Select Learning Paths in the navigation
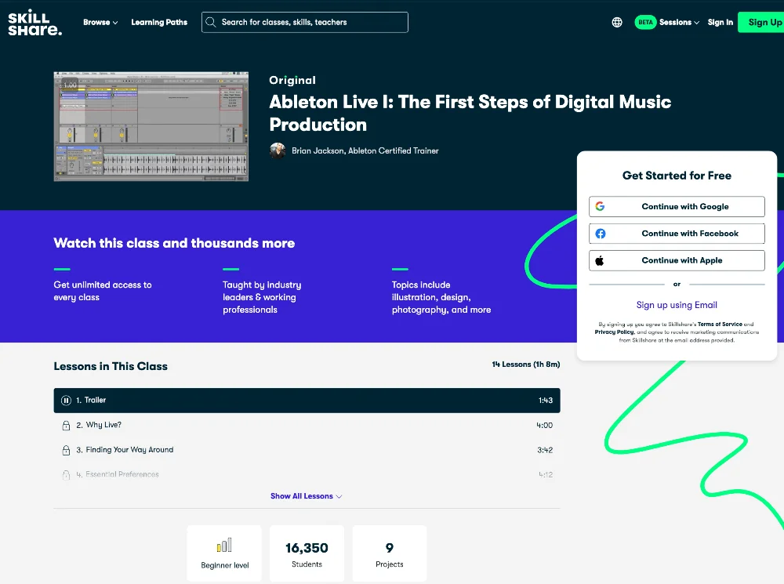This screenshot has height=584, width=784. click(159, 22)
